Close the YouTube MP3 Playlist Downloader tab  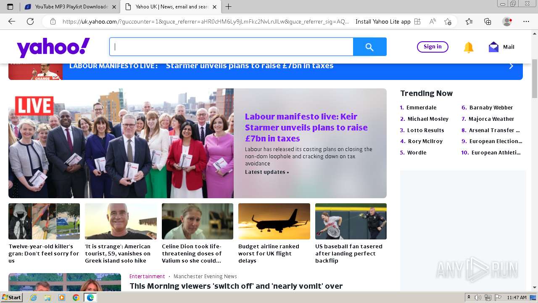(x=114, y=7)
